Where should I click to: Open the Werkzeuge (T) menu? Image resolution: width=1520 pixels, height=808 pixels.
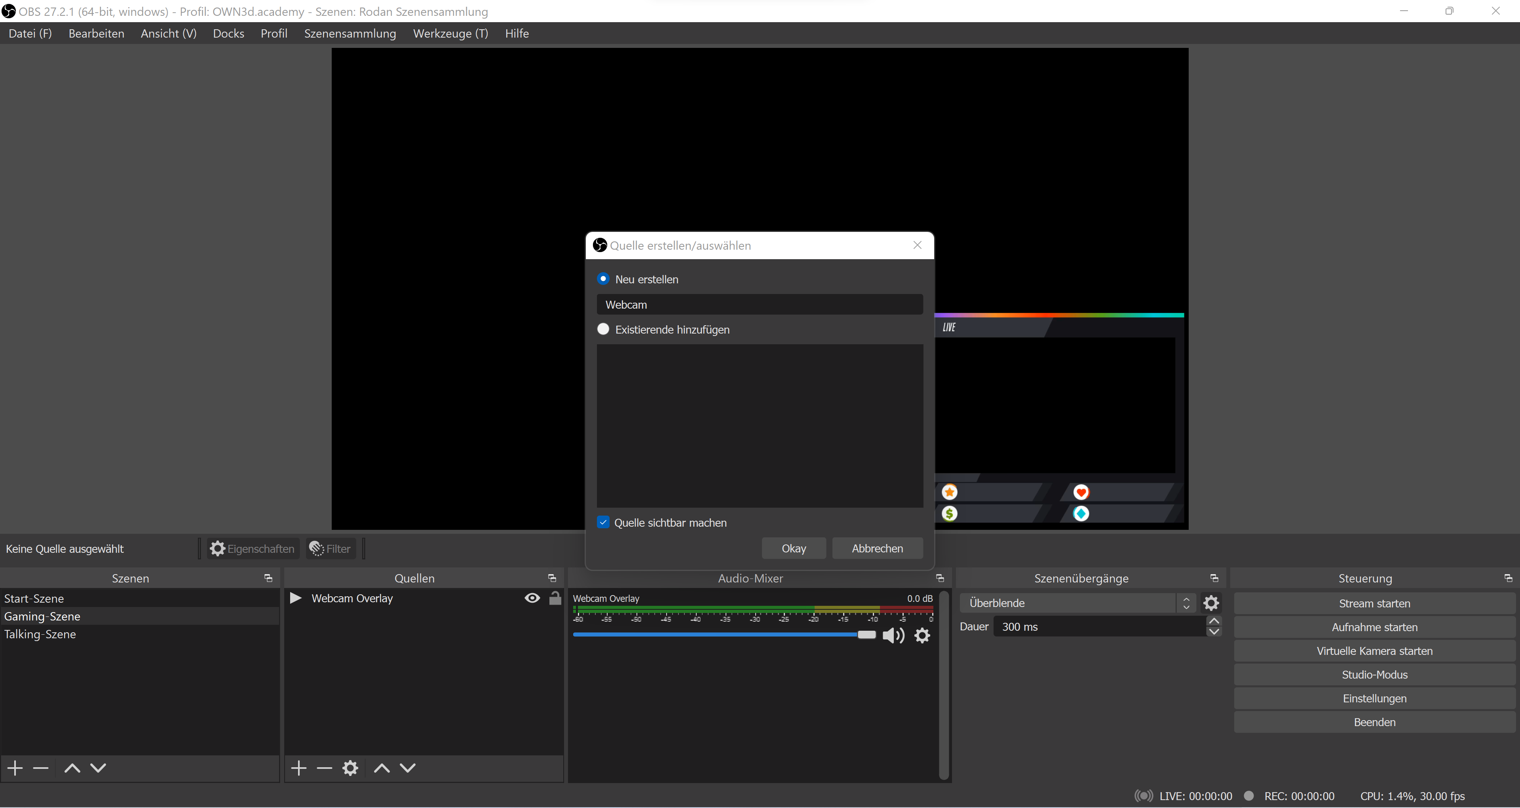[450, 34]
